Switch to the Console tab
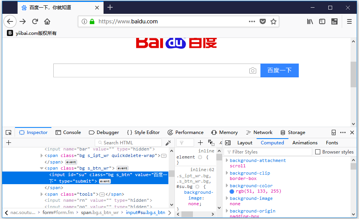 click(68, 132)
